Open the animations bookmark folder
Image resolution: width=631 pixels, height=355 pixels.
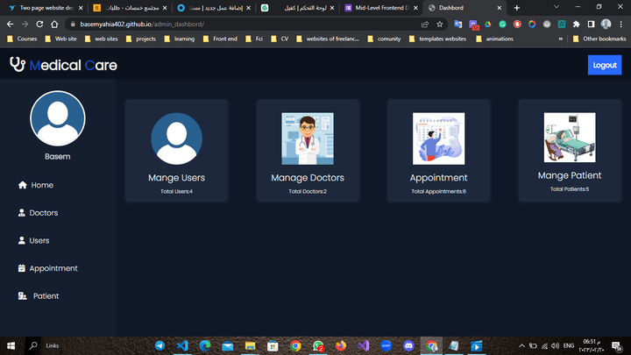coord(494,39)
